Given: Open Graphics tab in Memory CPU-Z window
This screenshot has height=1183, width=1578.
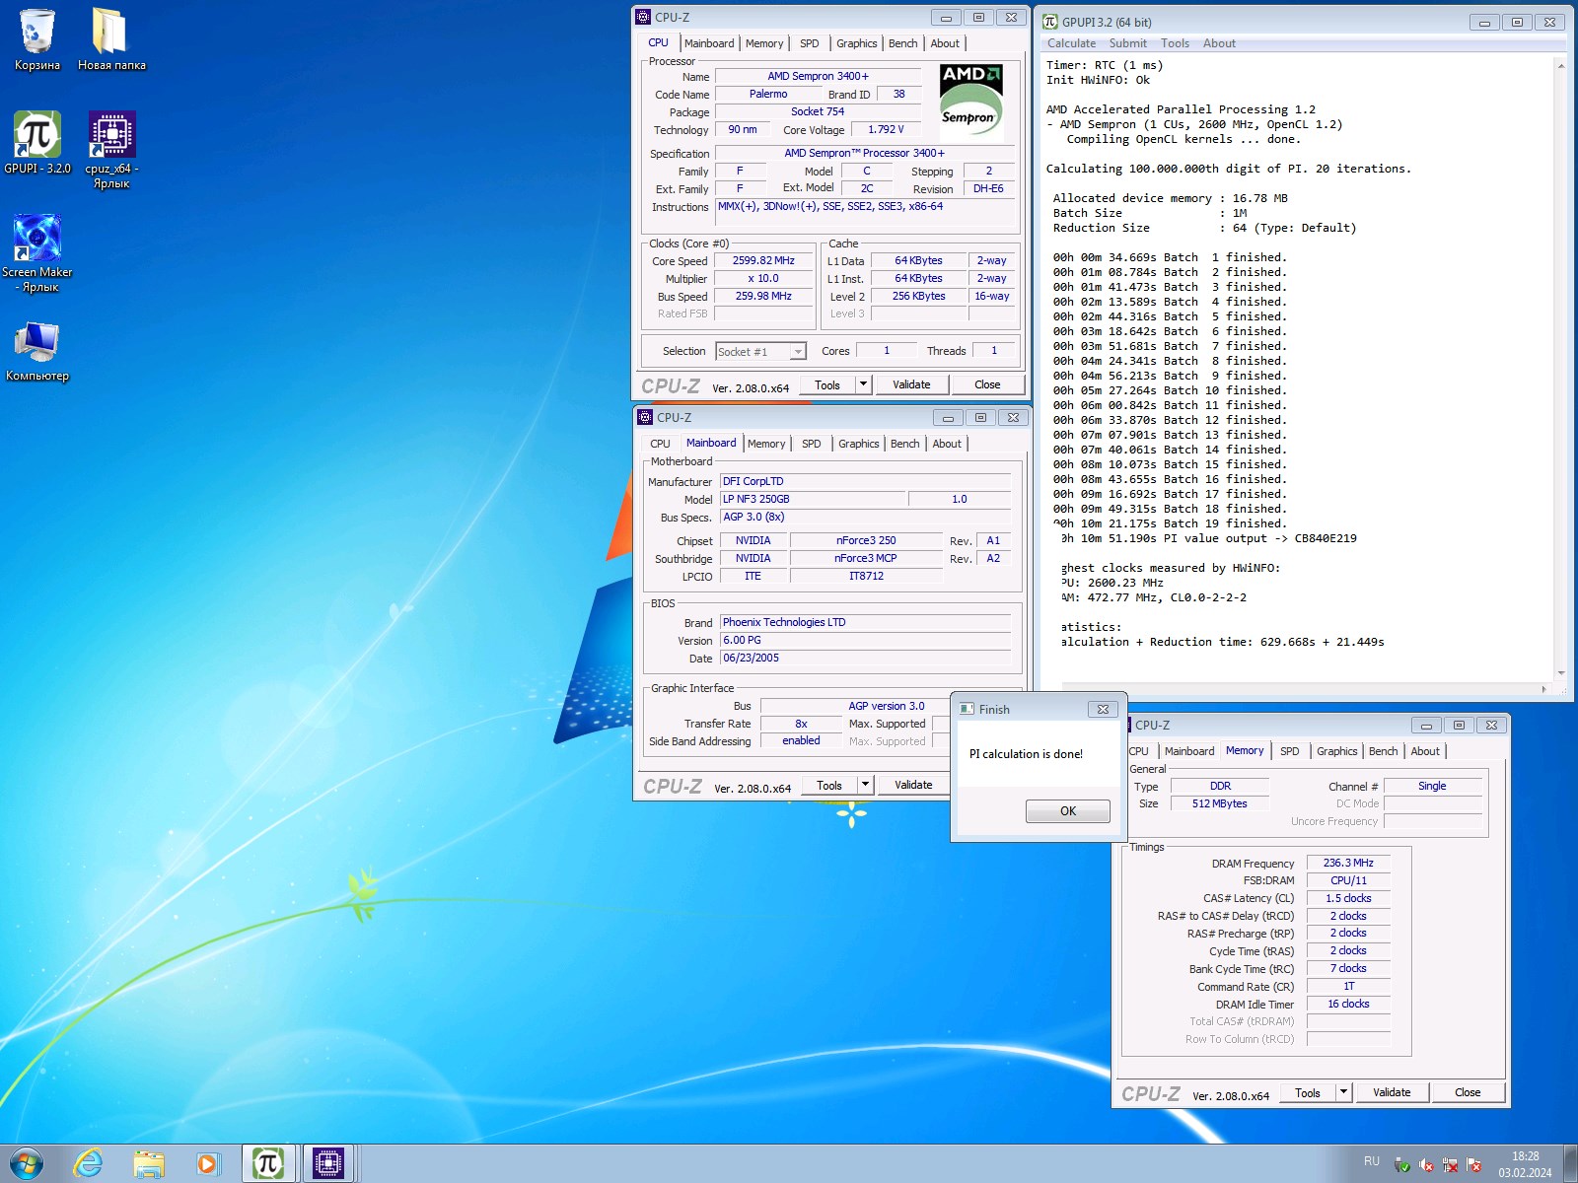Looking at the screenshot, I should click(1336, 751).
